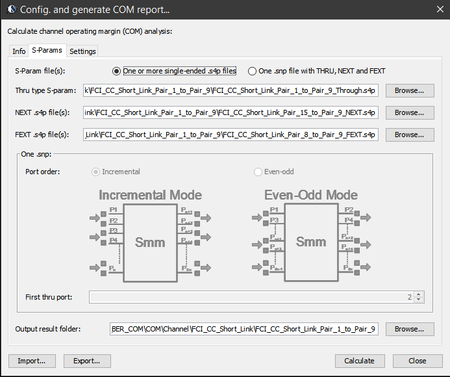Screen dimensions: 450x377
Task: Select 'One or more single-ended .s4p files' option
Action: (x=117, y=71)
